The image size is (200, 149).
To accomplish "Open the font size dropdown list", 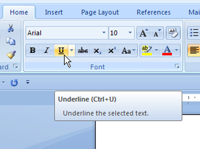I will pos(130,33).
